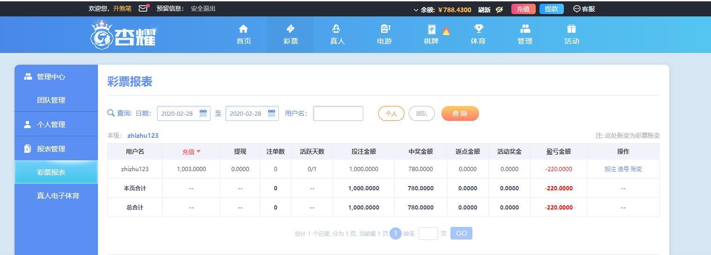This screenshot has width=711, height=255.
Task: Click the 提款 withdraw button
Action: click(551, 9)
